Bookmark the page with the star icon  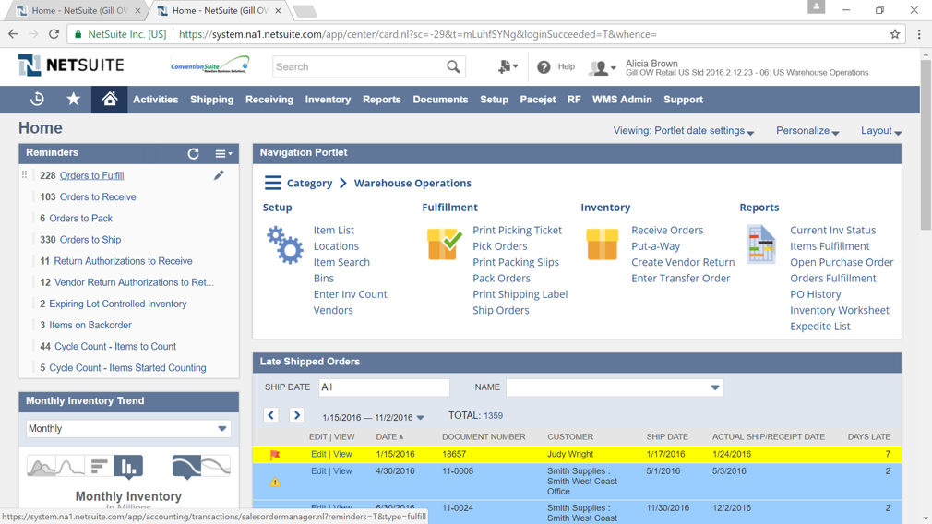coord(894,34)
